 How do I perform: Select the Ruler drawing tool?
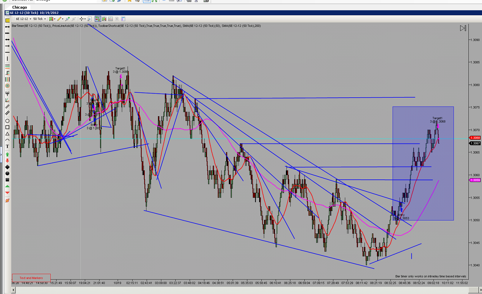7,20
